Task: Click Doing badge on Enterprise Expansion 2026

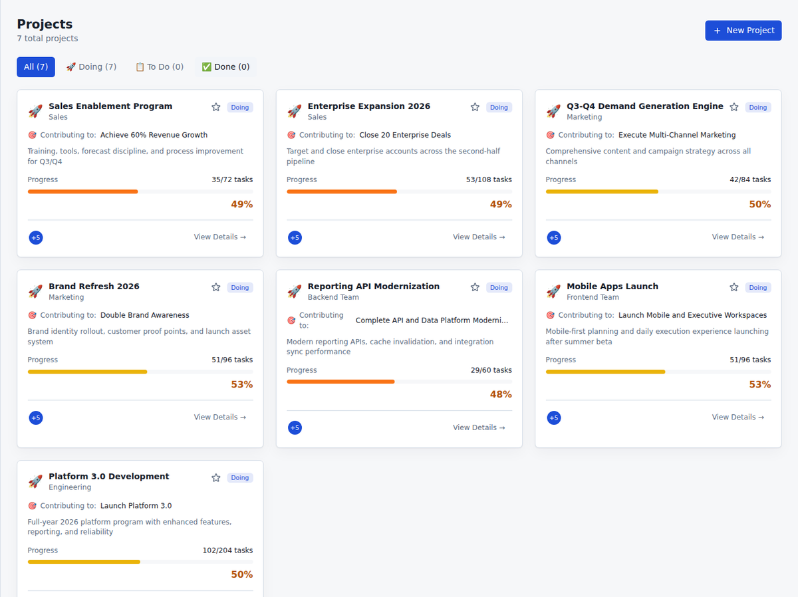Action: pyautogui.click(x=499, y=108)
